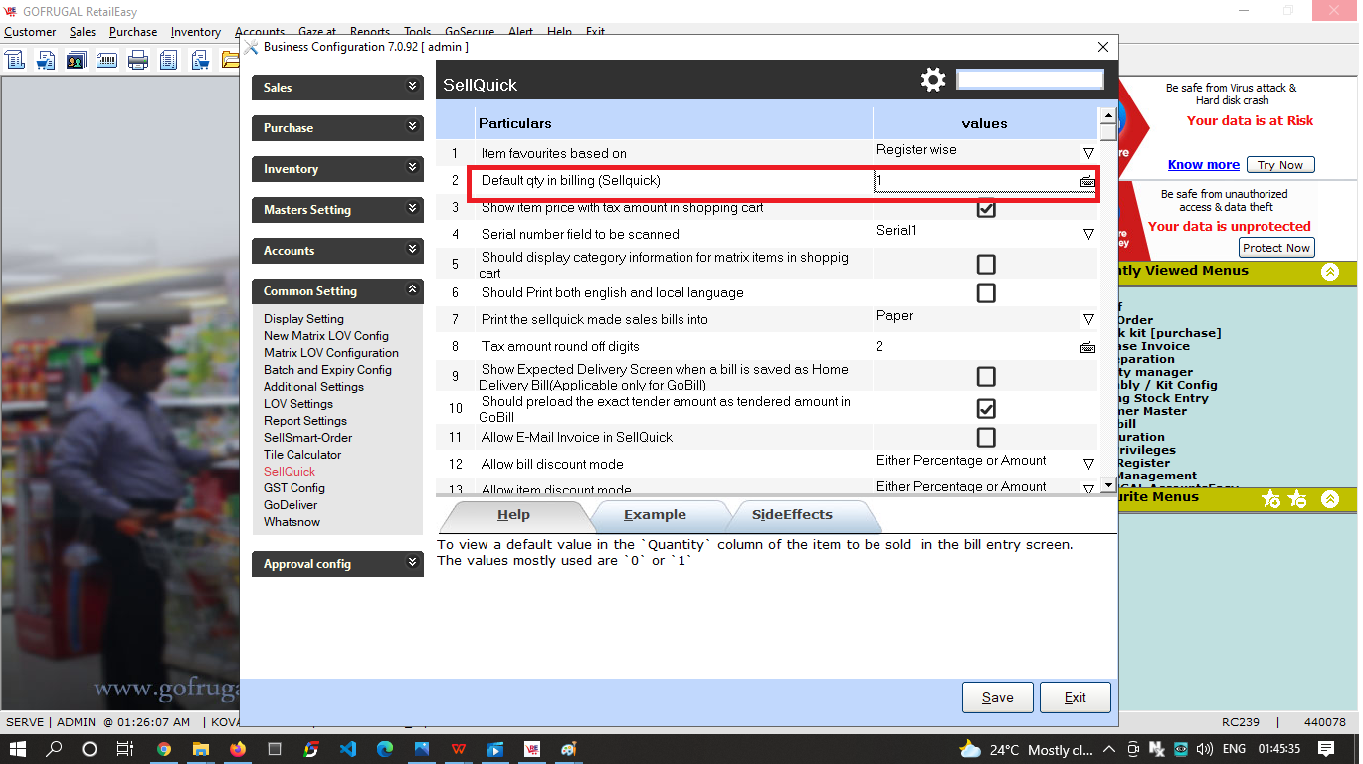This screenshot has height=764, width=1363.
Task: Click the settings gear in SellQuick header
Action: pos(933,80)
